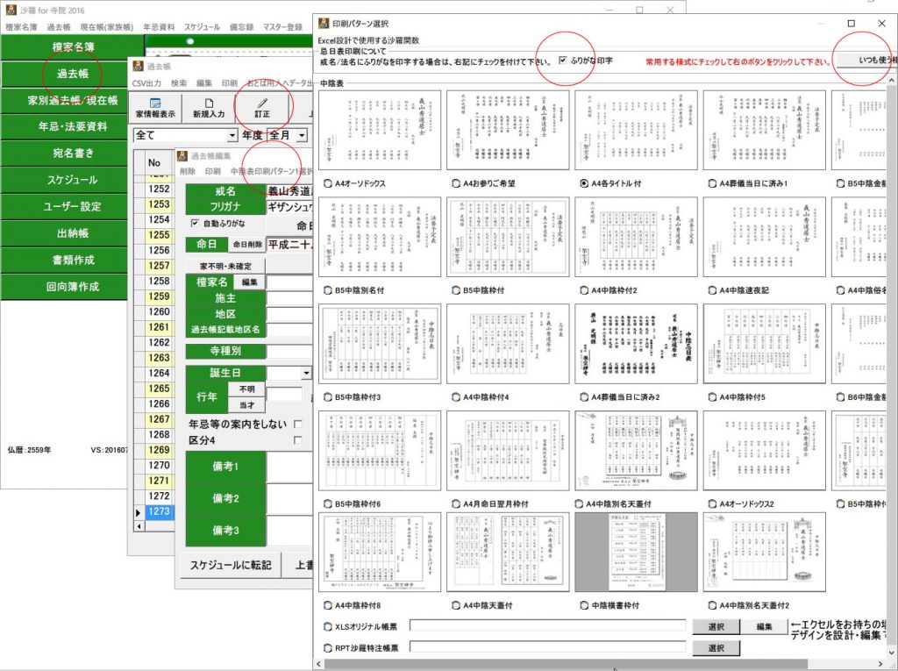
Task: Open the 備忘録 menu
Action: point(241,27)
